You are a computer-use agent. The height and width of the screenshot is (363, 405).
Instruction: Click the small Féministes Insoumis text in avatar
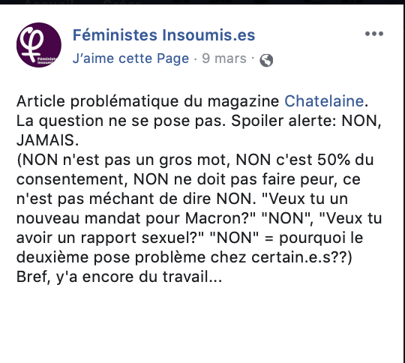(46, 61)
